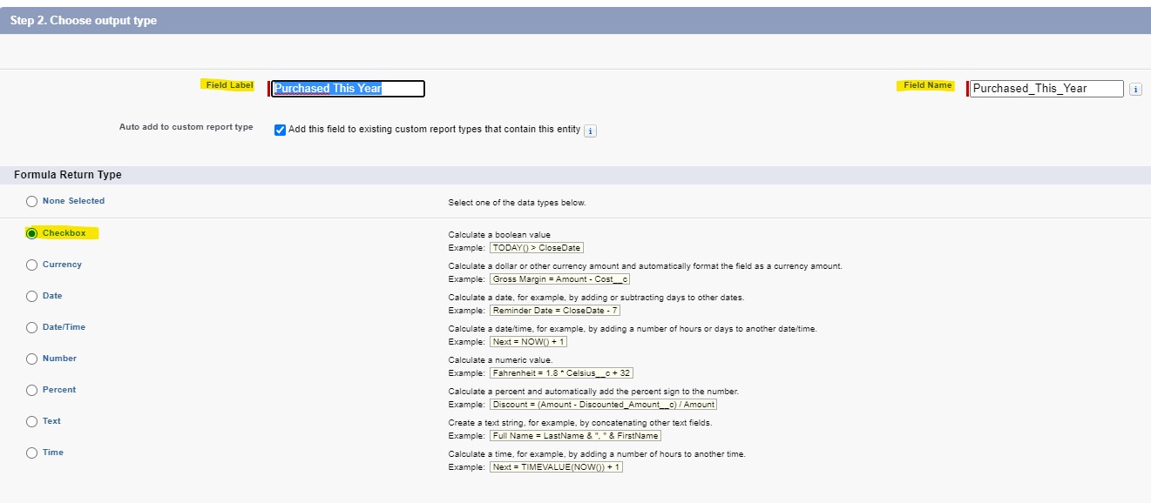Viewport: 1151px width, 503px height.
Task: Click the info icon beside Field Name
Action: pyautogui.click(x=1134, y=89)
